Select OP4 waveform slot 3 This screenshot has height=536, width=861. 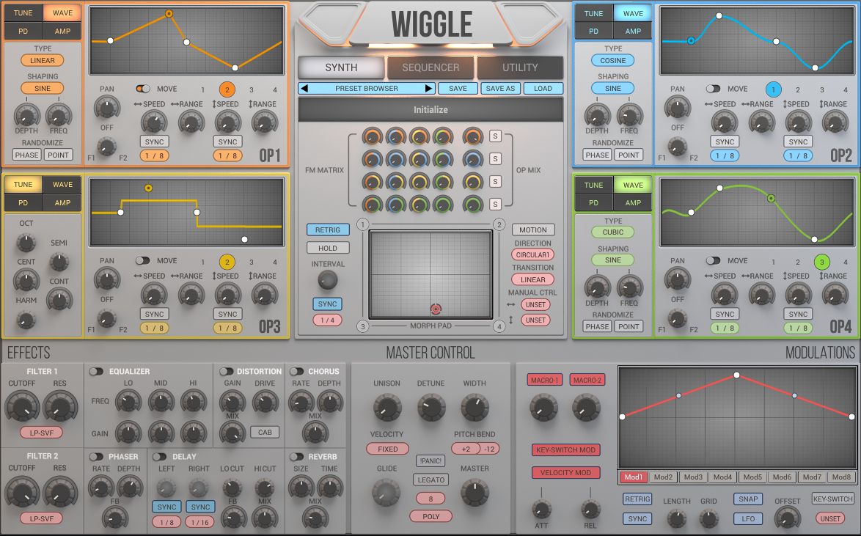coord(822,262)
